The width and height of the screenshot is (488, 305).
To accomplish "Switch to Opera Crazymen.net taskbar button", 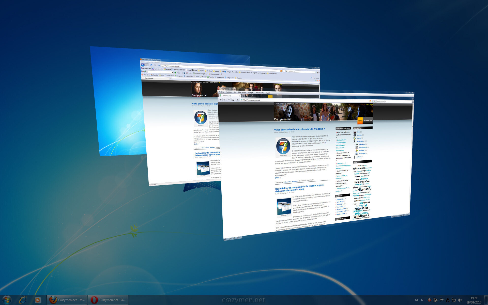I will [x=108, y=300].
